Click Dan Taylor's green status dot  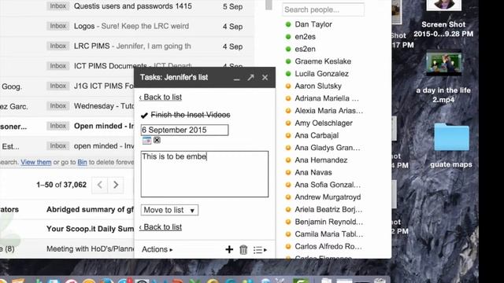(288, 24)
